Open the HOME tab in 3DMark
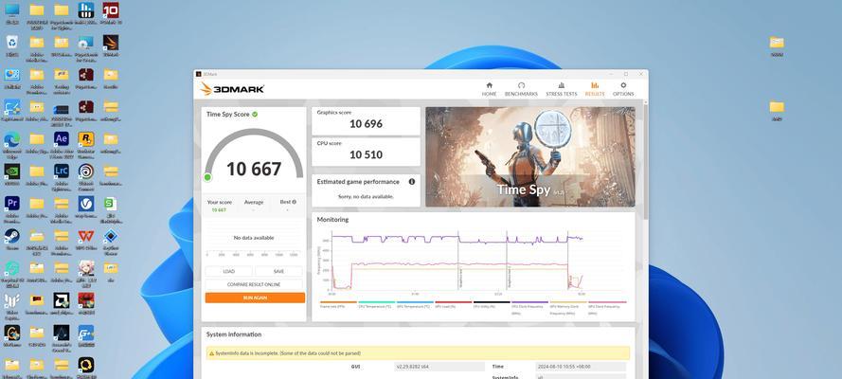The height and width of the screenshot is (379, 842). point(489,89)
